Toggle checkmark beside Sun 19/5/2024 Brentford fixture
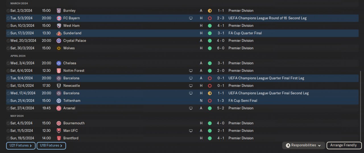The image size is (364, 153). 8,138
